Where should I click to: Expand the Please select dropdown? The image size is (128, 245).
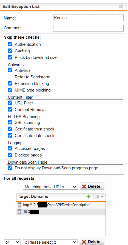(50, 242)
